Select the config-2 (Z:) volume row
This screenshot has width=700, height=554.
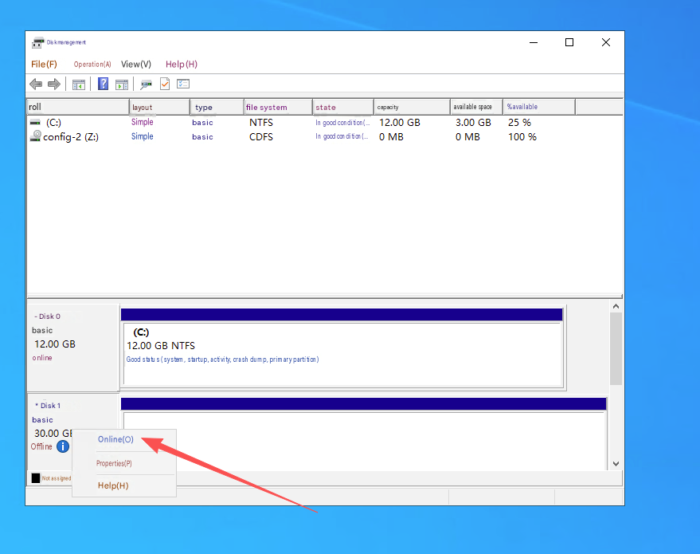click(325, 137)
